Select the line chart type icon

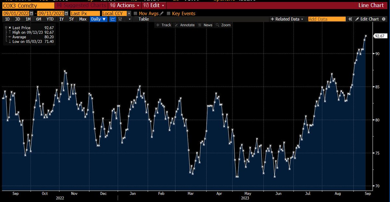[113, 19]
